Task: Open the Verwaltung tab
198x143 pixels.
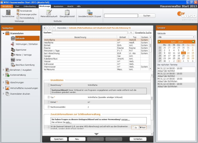Action: [x=7, y=6]
